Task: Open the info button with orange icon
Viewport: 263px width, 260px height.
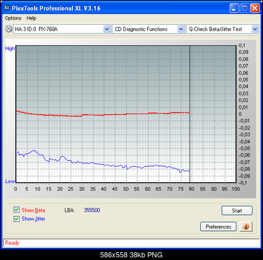Action: (x=246, y=227)
